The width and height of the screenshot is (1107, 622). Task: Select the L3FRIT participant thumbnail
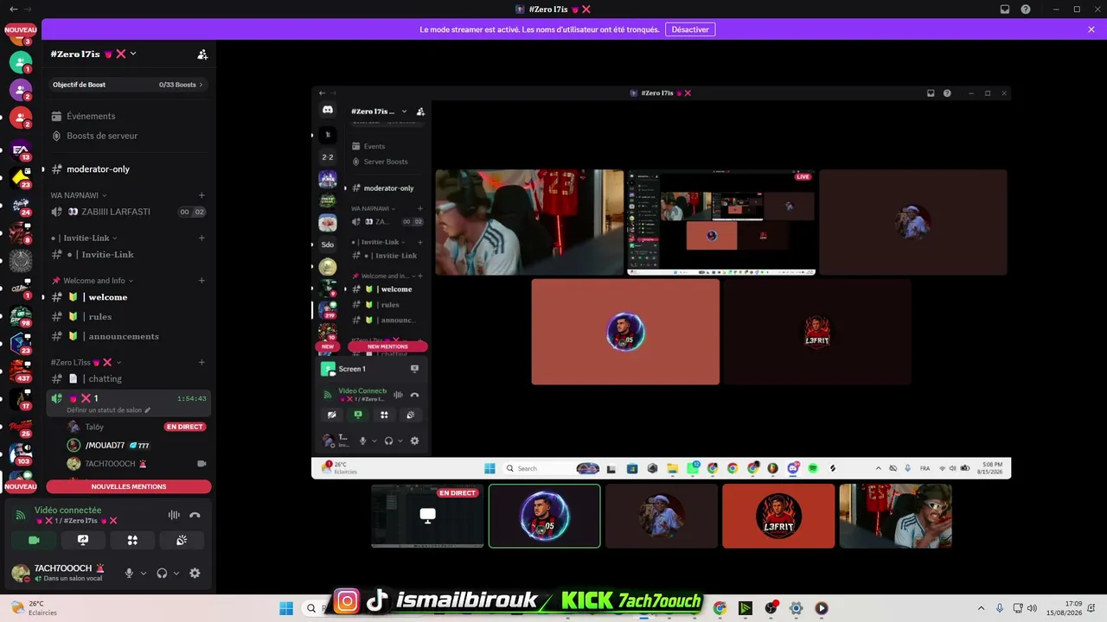778,516
